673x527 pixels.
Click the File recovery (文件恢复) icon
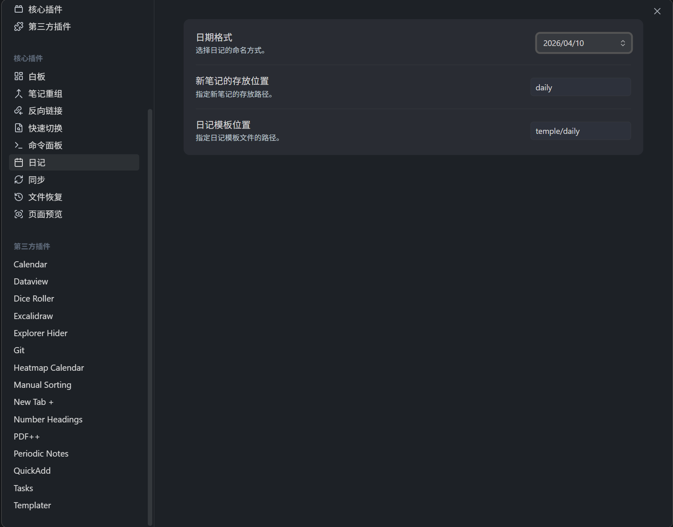19,197
